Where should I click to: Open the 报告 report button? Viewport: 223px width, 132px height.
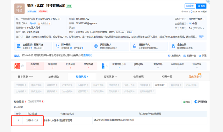point(190,6)
